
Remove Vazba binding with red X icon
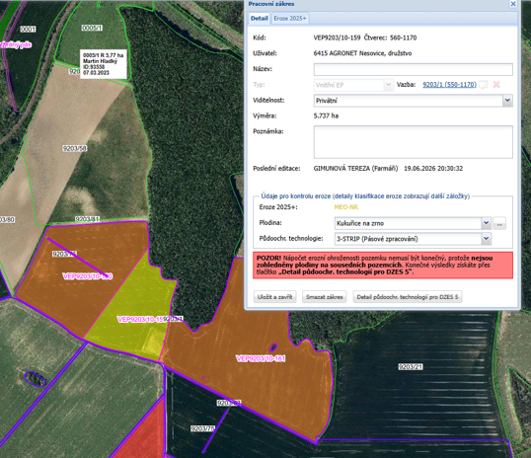click(496, 85)
